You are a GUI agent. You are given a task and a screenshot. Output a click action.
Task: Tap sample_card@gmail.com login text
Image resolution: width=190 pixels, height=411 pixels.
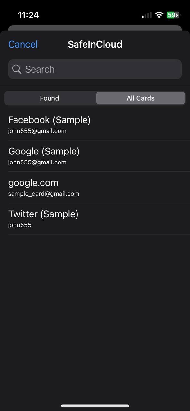(44, 194)
